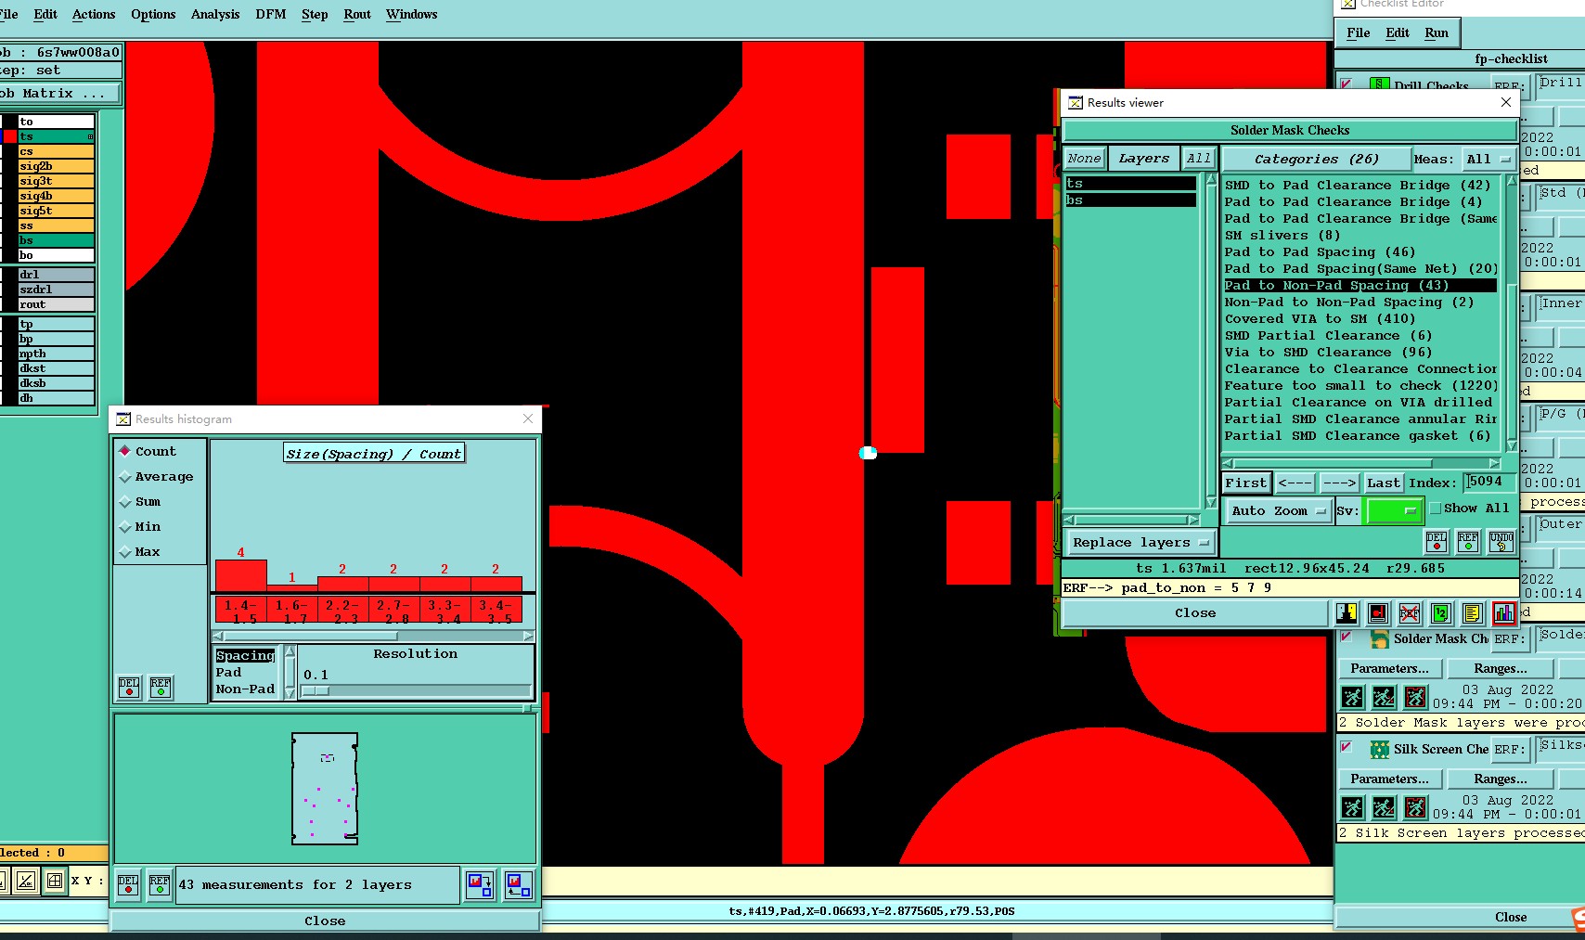Open Run menu in Checklist Editor
Screen dimensions: 1585x940
[x=1437, y=32]
